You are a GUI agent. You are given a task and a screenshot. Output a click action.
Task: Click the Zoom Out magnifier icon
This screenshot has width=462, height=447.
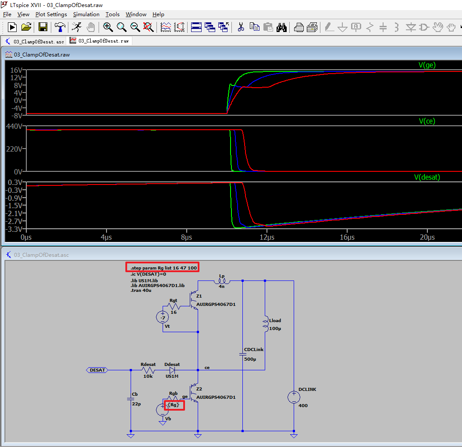[x=135, y=27]
